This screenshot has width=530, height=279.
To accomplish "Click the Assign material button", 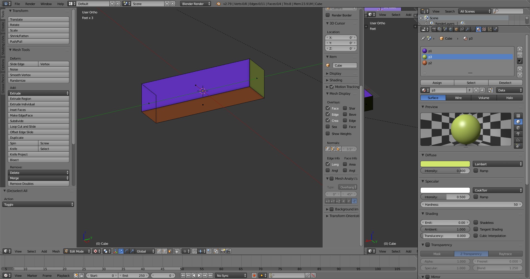I will point(437,83).
